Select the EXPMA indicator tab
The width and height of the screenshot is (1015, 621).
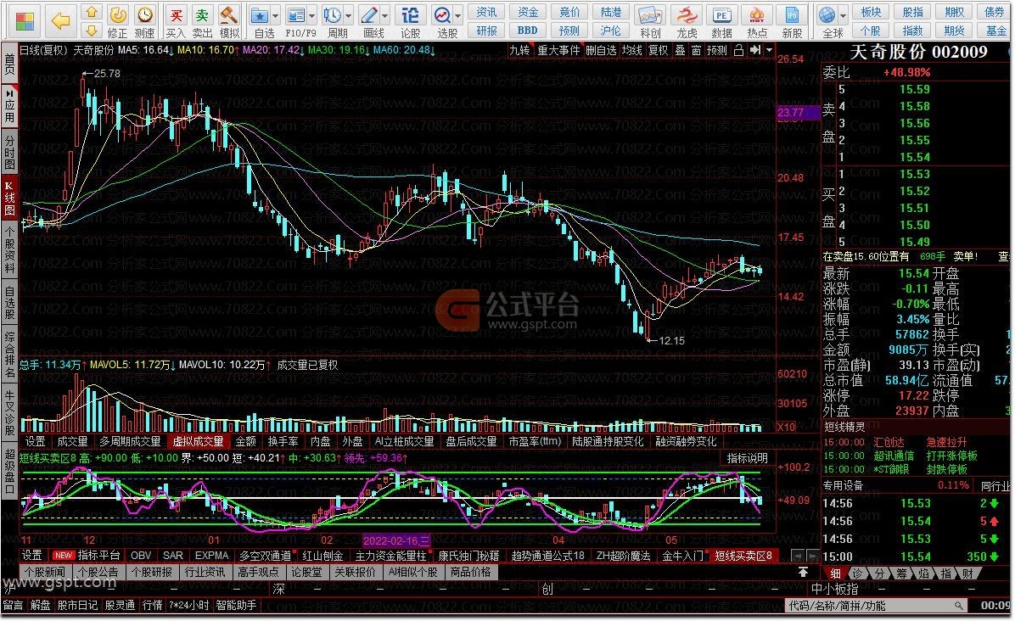[x=211, y=555]
